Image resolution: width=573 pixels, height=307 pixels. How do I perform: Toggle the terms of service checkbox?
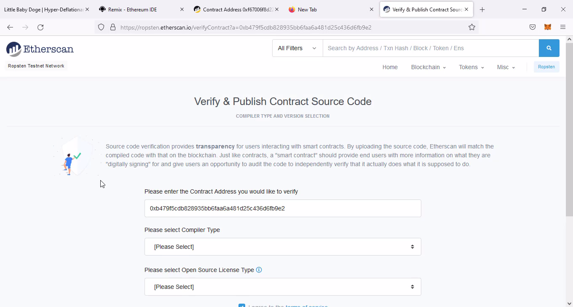coord(241,305)
